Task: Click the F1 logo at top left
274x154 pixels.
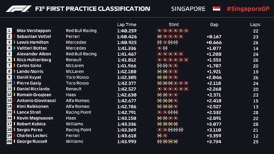Action: click(x=18, y=9)
